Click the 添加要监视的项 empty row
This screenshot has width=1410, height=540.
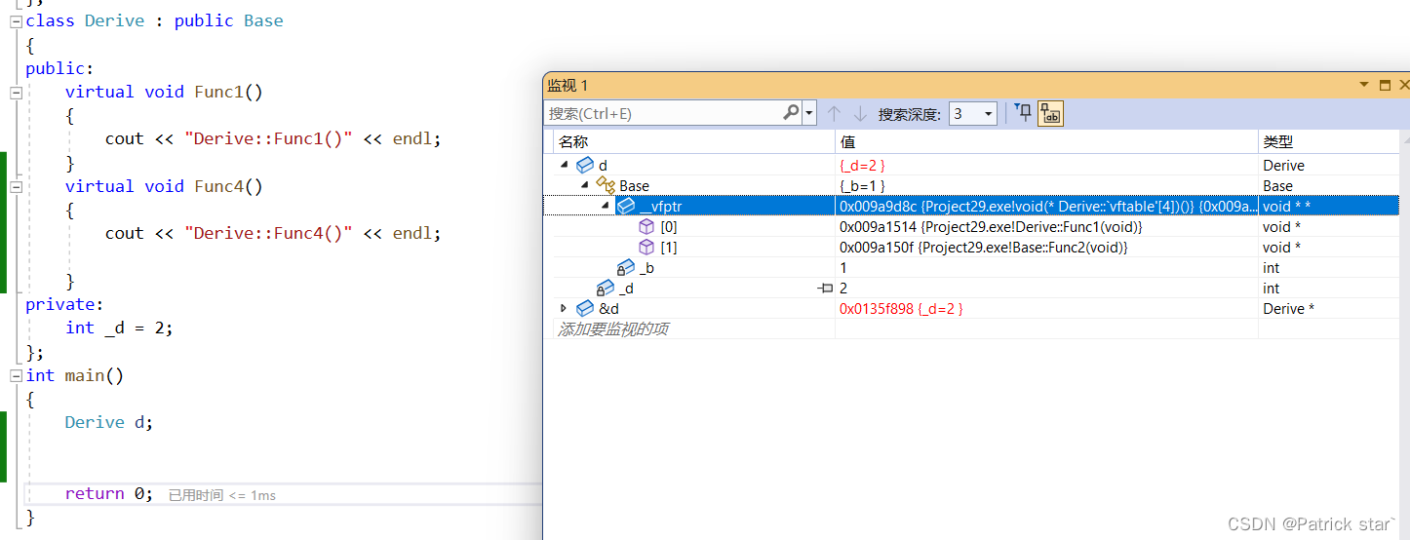(x=613, y=329)
